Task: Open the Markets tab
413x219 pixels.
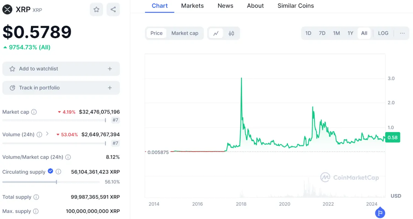Action: click(x=192, y=6)
